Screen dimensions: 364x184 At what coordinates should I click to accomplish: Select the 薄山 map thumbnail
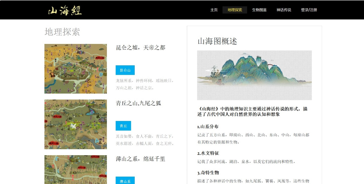[x=76, y=169]
